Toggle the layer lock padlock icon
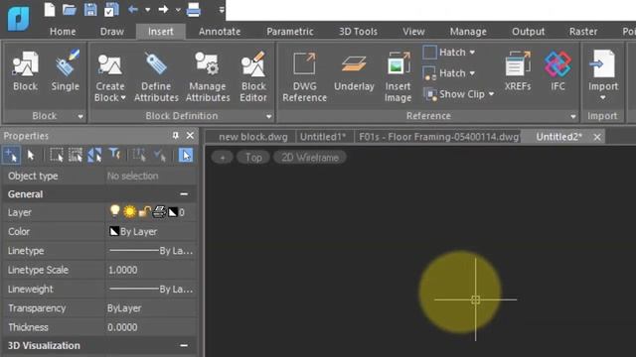This screenshot has width=636, height=357. (145, 211)
